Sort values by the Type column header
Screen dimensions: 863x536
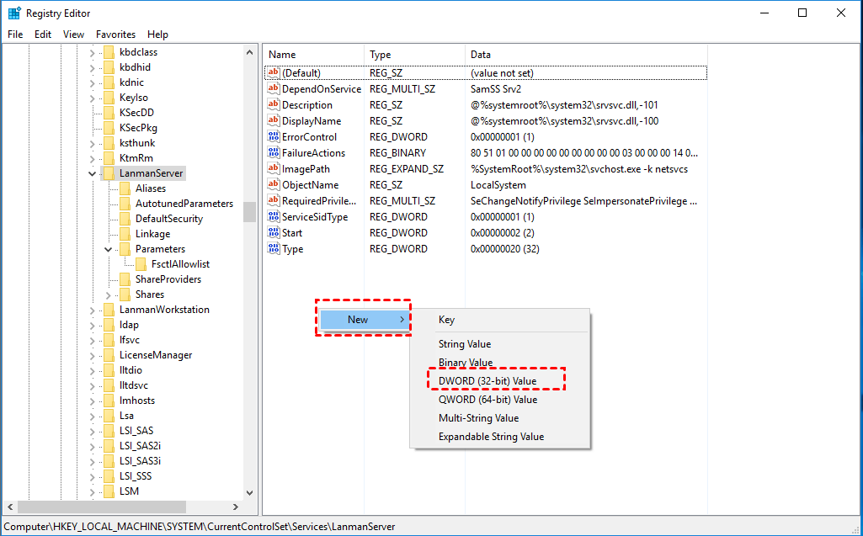pyautogui.click(x=414, y=55)
